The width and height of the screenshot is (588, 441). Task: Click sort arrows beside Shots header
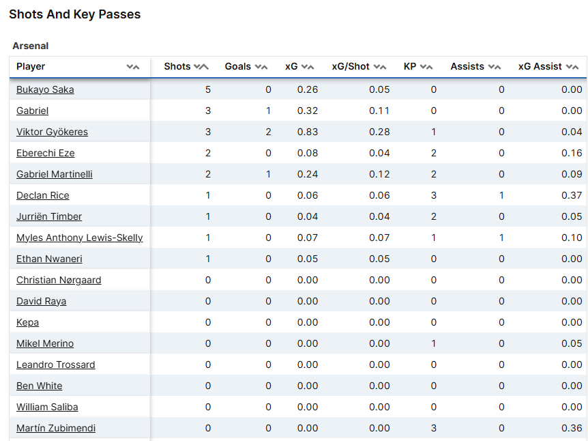(201, 67)
